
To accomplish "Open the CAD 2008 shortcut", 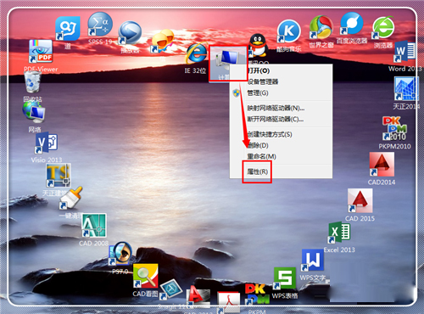I will (94, 225).
